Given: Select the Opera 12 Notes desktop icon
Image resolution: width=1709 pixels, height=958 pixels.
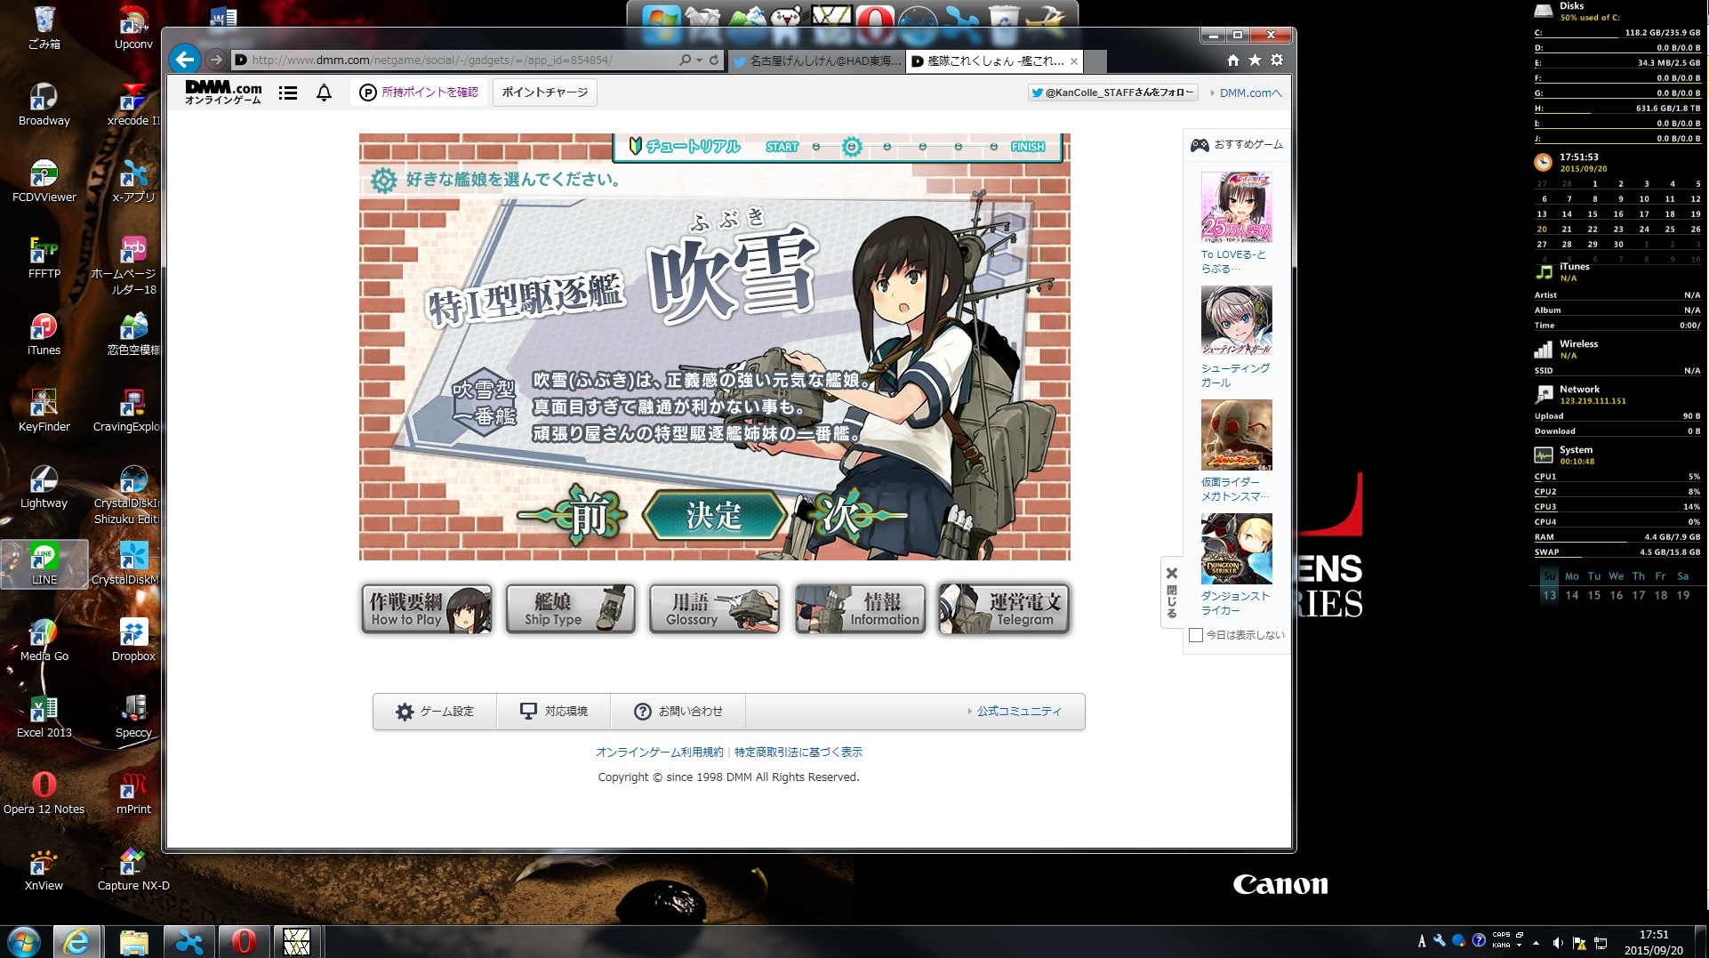Looking at the screenshot, I should coord(44,793).
